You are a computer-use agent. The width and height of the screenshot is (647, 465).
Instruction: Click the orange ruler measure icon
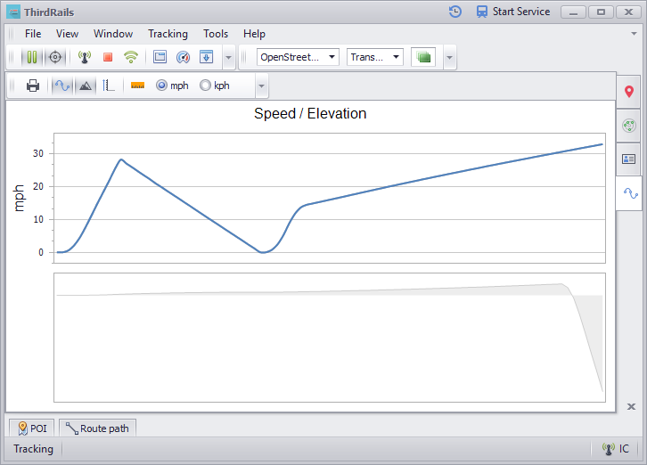(x=137, y=86)
